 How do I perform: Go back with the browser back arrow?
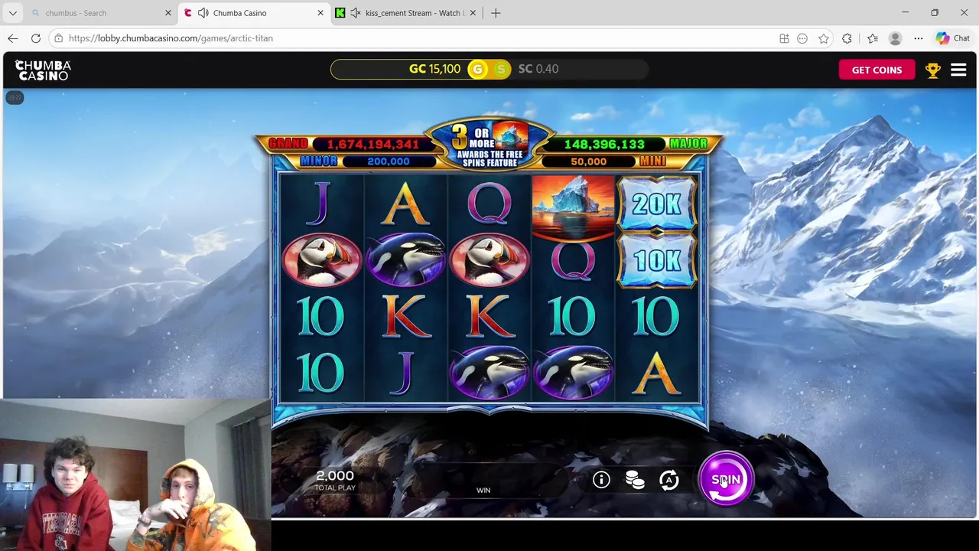point(13,38)
